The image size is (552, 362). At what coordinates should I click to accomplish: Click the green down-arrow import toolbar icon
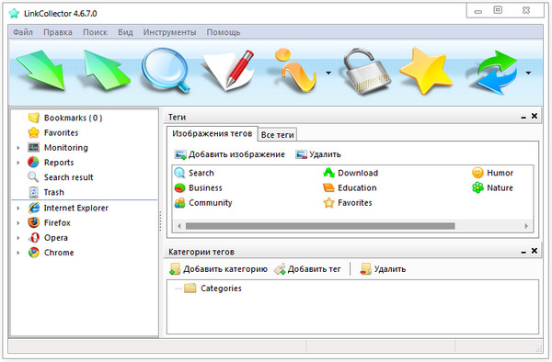point(40,71)
